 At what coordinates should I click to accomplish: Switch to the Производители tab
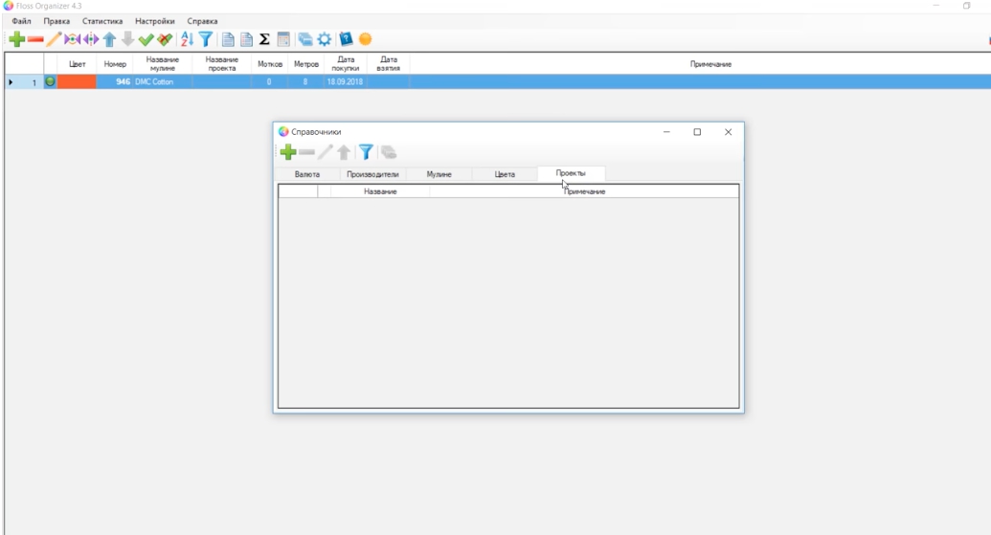[372, 174]
